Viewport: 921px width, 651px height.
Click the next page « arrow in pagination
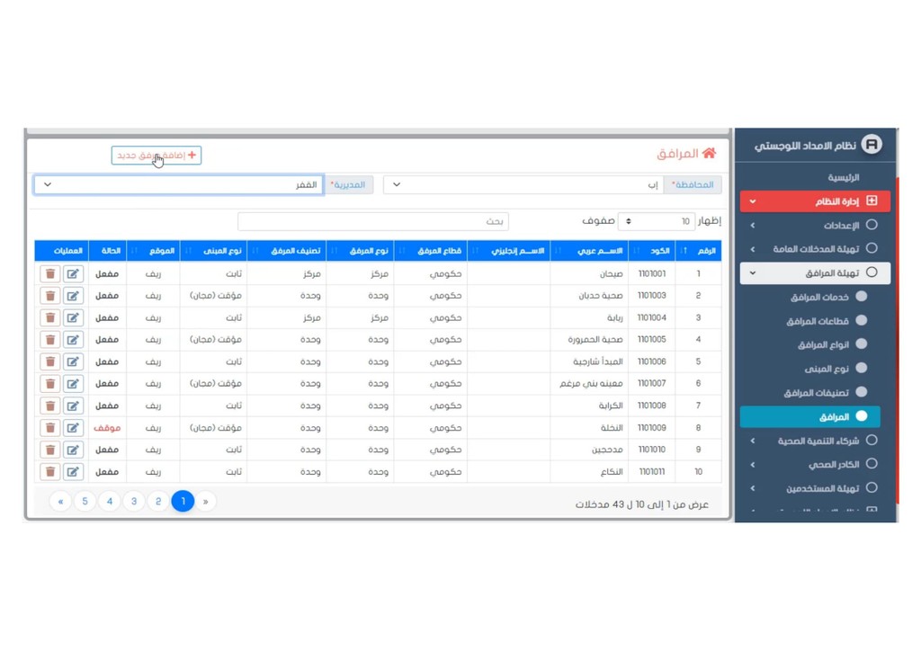point(60,502)
